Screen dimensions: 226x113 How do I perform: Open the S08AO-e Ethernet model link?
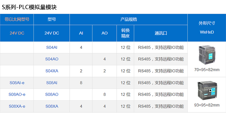(17, 94)
